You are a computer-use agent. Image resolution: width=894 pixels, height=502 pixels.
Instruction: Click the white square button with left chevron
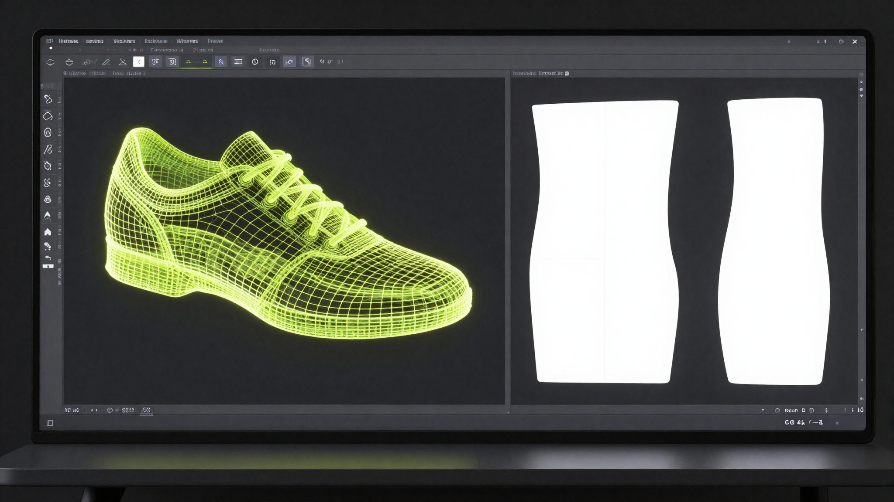[139, 62]
